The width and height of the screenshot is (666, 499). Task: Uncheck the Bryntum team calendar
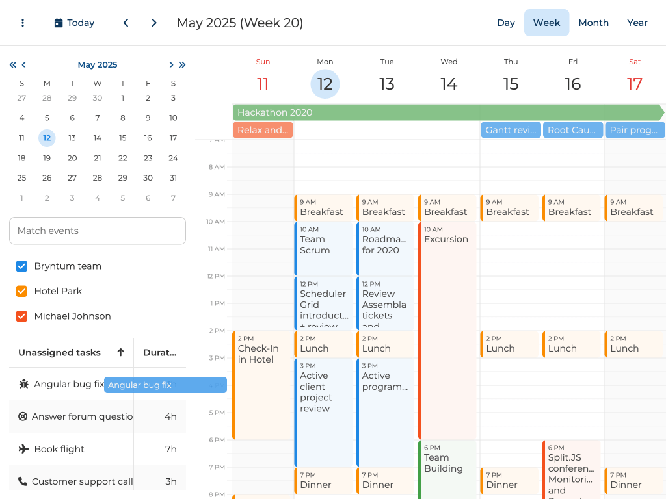(21, 266)
